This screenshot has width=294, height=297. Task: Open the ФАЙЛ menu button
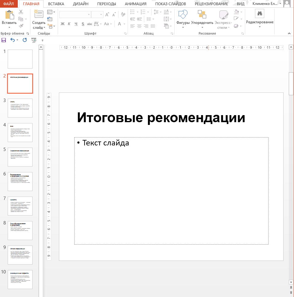tap(9, 4)
